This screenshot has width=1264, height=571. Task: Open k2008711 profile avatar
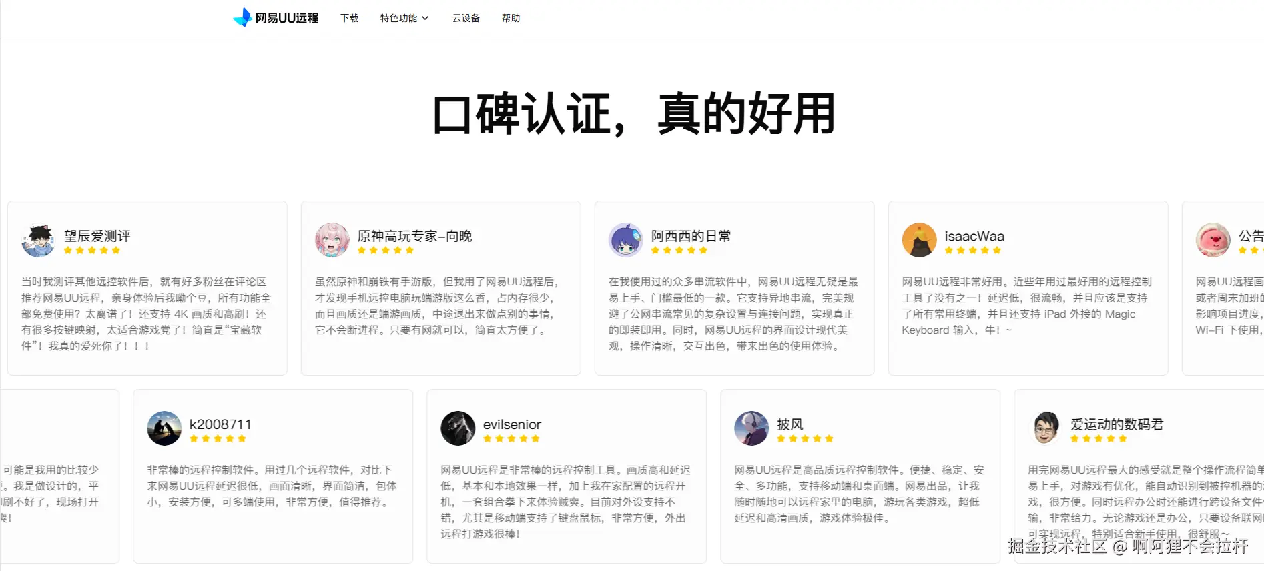(x=164, y=428)
